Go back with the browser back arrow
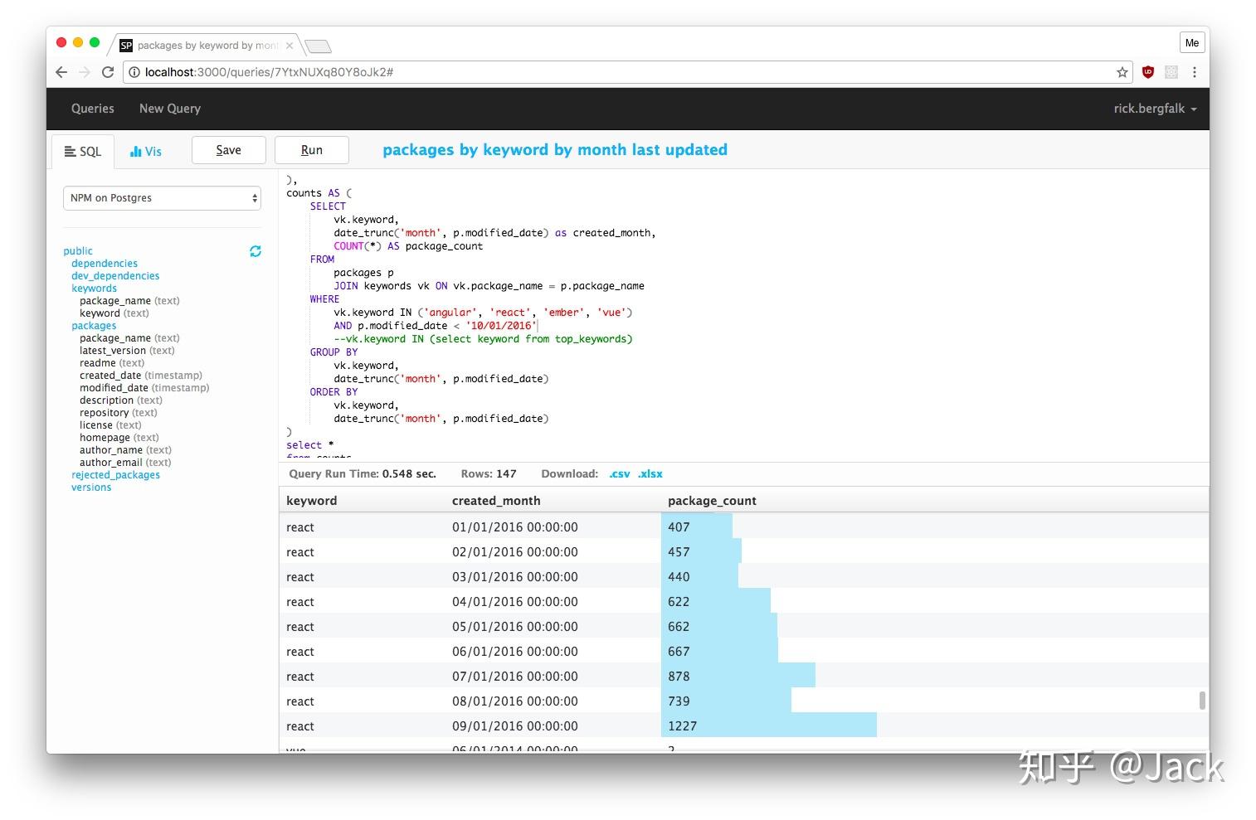This screenshot has height=820, width=1256. pyautogui.click(x=61, y=72)
